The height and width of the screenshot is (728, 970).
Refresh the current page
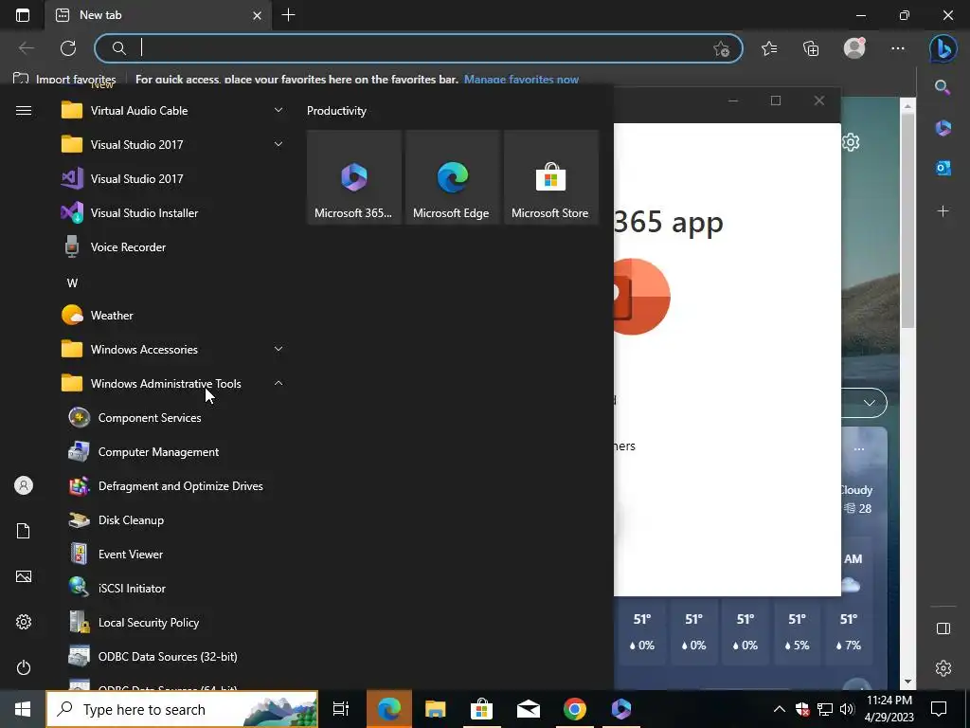(x=68, y=48)
